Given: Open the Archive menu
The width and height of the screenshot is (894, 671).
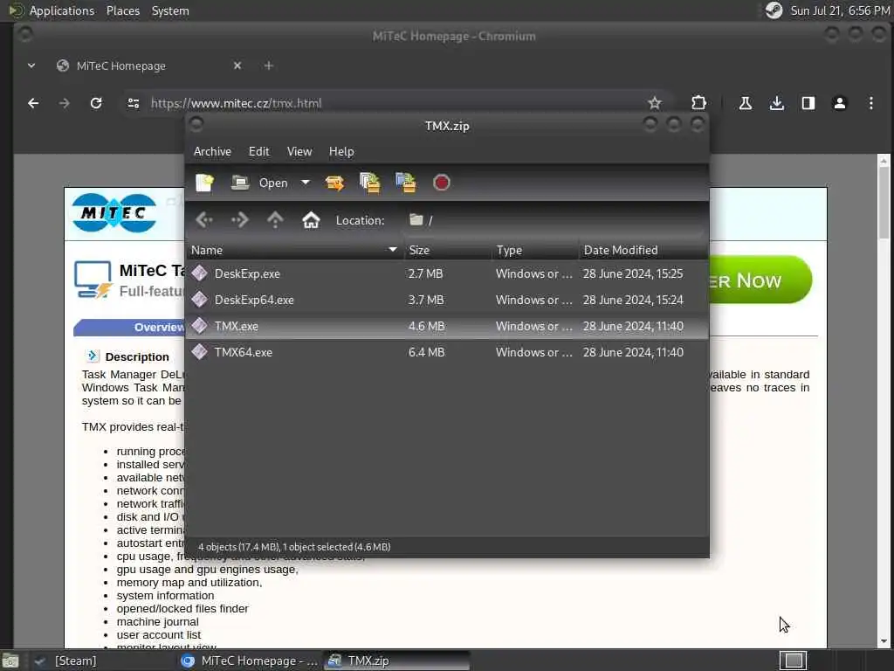Looking at the screenshot, I should 212,152.
